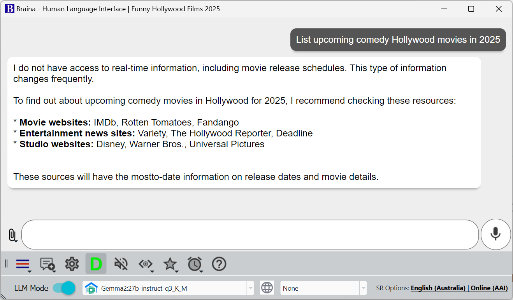The image size is (513, 300).
Task: Maximize the Braina window
Action: [x=471, y=9]
